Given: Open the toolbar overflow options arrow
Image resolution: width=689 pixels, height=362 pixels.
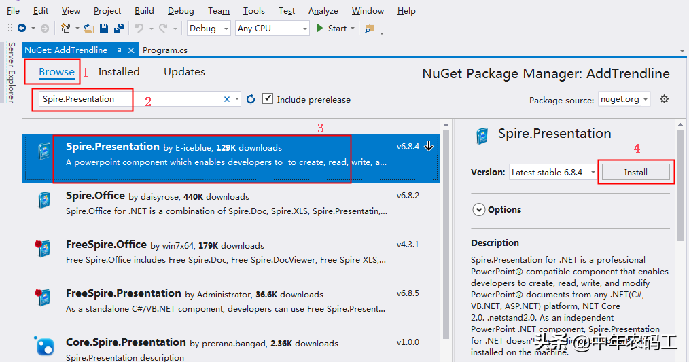Looking at the screenshot, I should click(x=382, y=32).
